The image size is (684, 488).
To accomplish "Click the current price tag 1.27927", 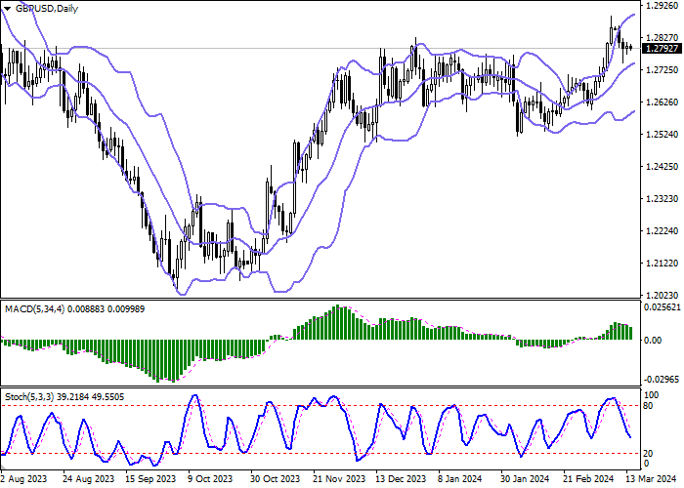I will click(x=662, y=48).
